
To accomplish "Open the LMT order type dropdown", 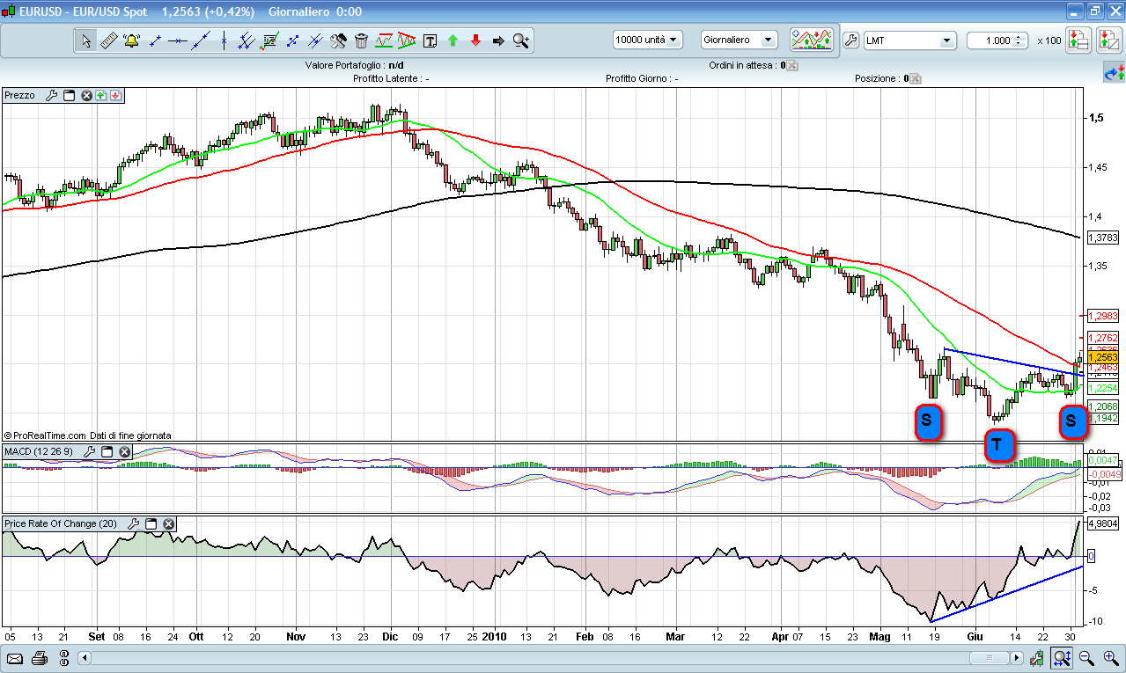I will point(909,40).
